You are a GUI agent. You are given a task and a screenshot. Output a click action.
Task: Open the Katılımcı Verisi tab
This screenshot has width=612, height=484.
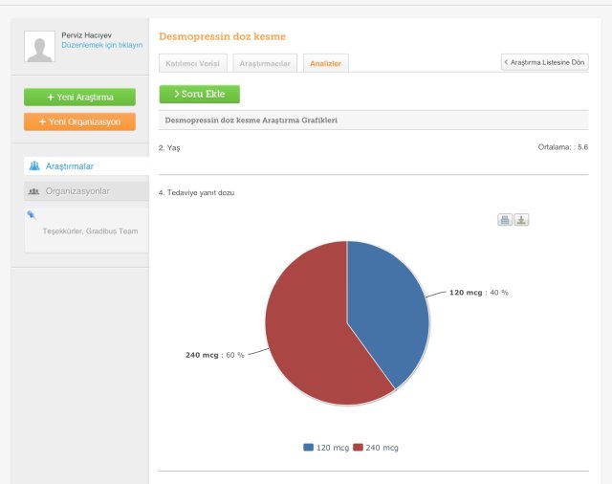pyautogui.click(x=192, y=63)
